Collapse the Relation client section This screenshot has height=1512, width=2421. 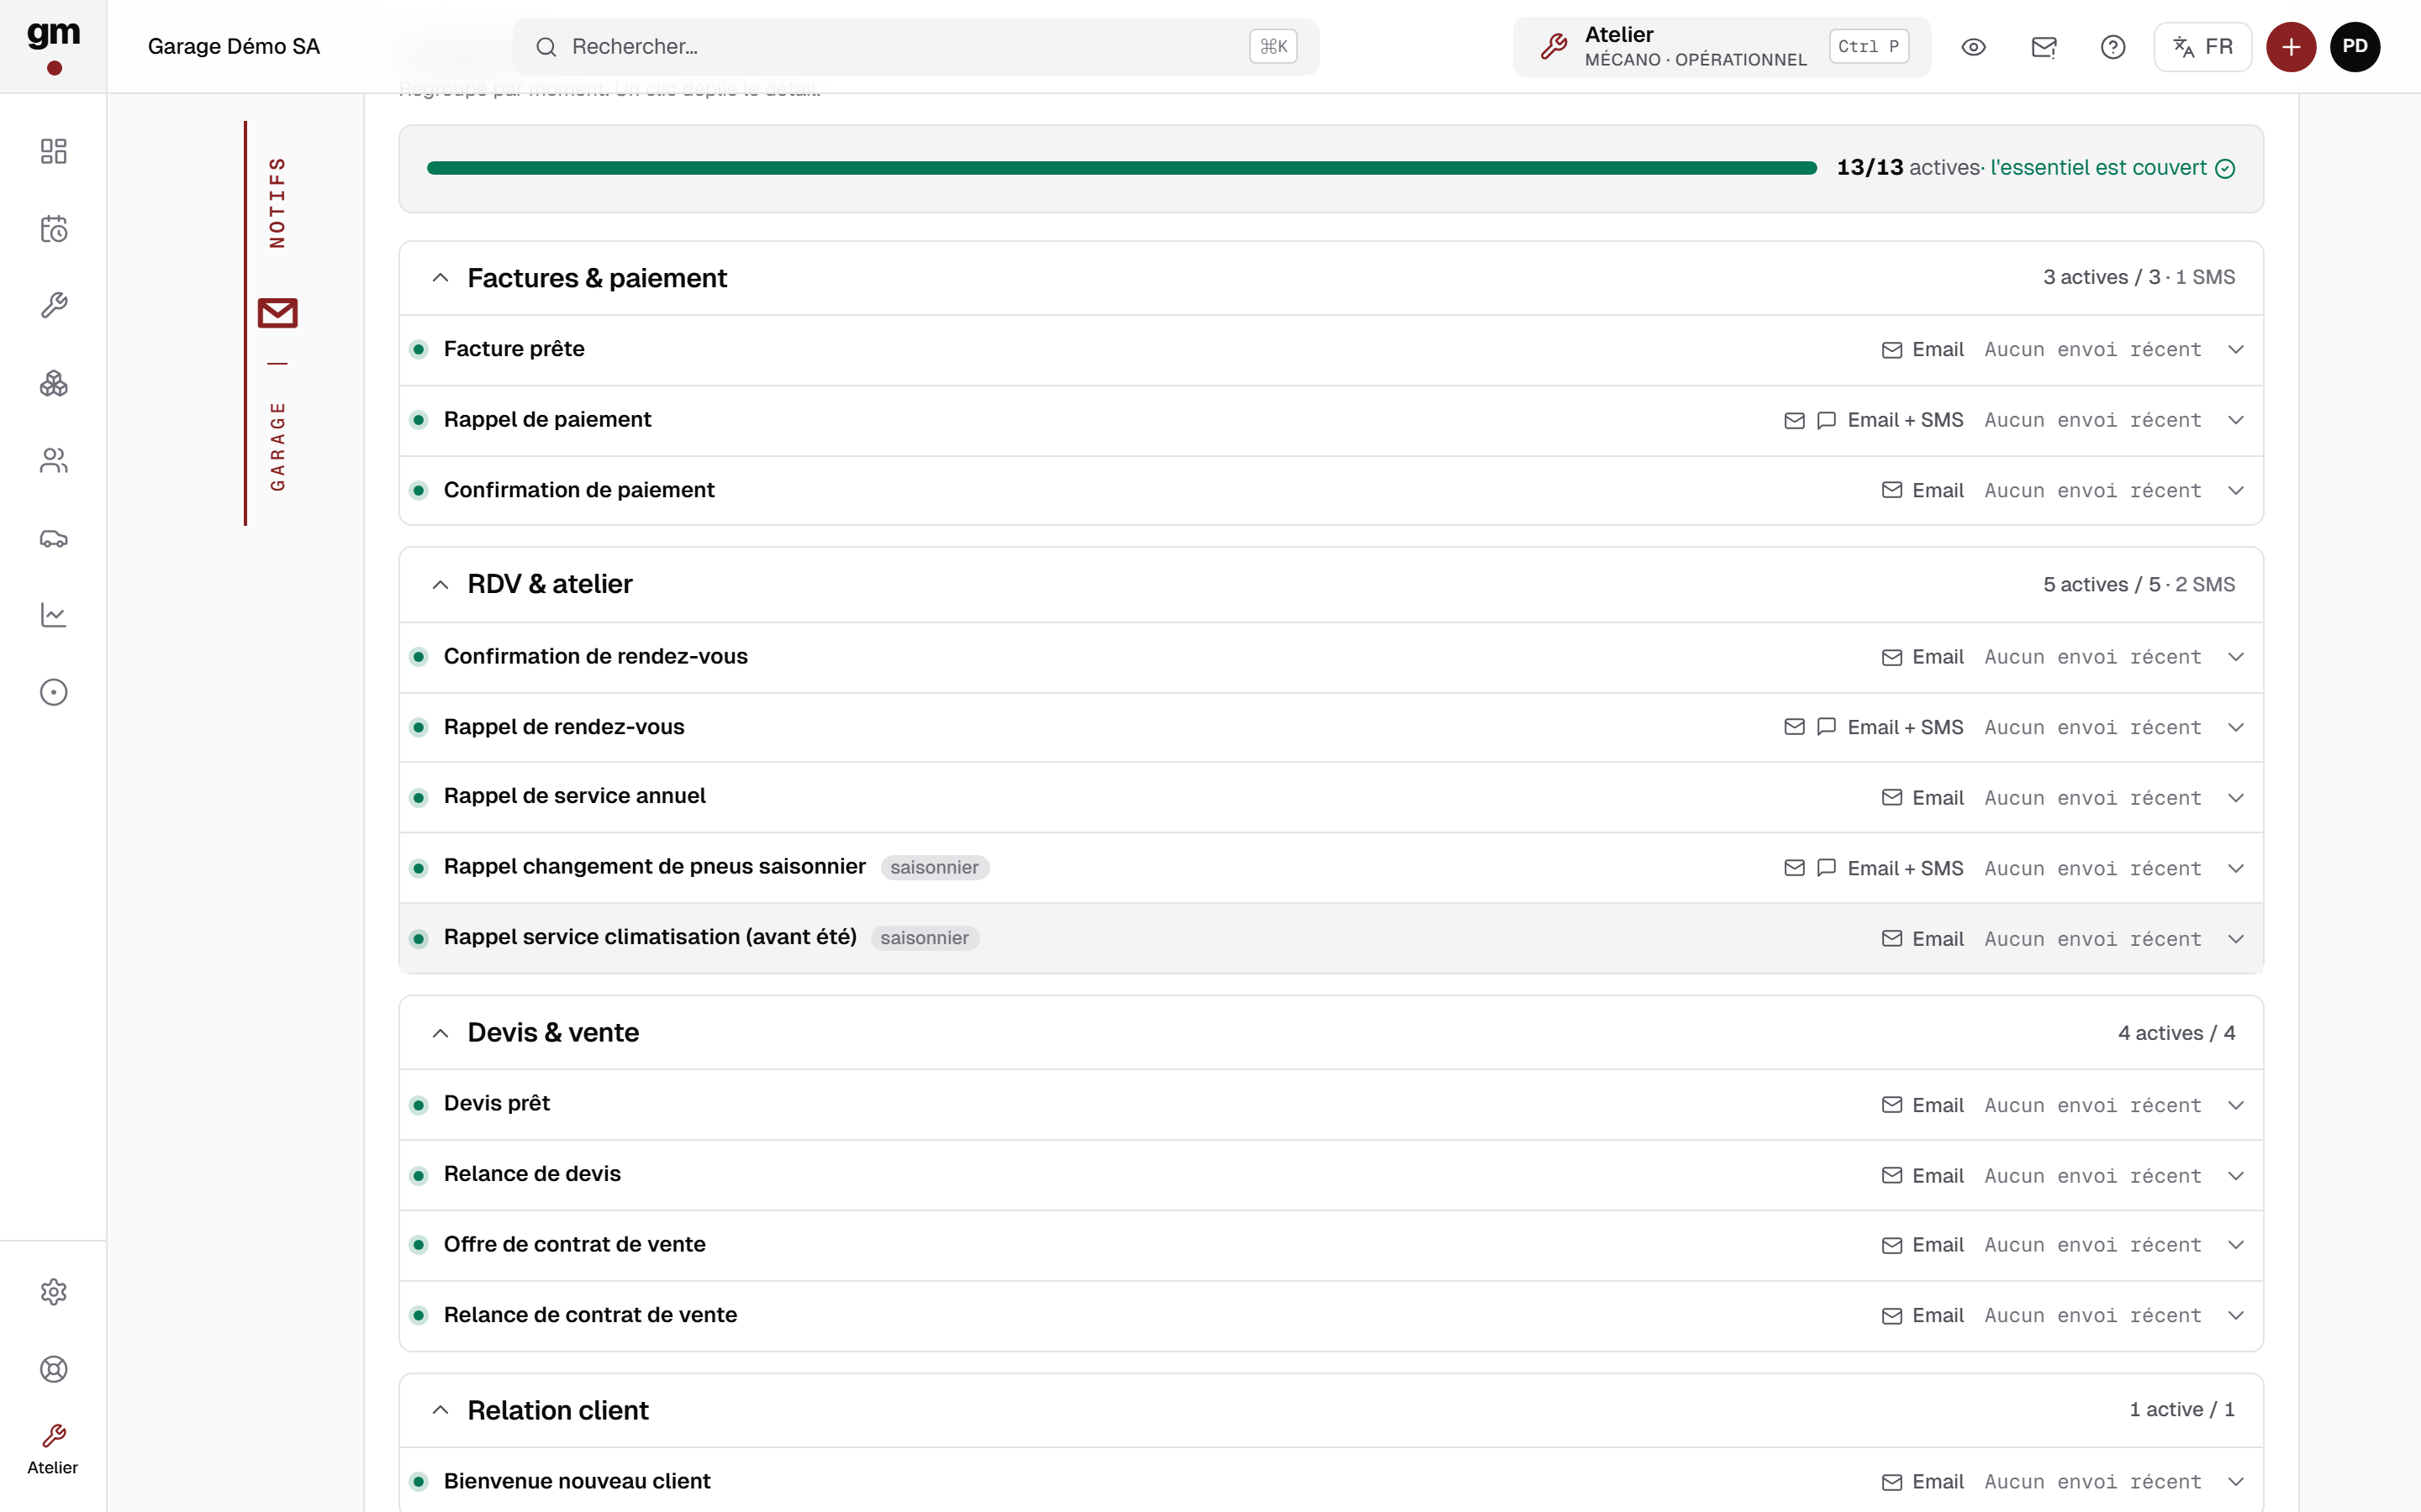[440, 1410]
